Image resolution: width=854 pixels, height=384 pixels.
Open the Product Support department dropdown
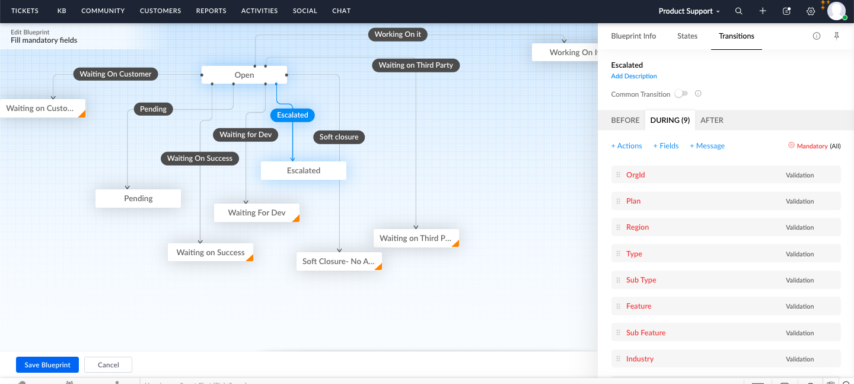(689, 11)
